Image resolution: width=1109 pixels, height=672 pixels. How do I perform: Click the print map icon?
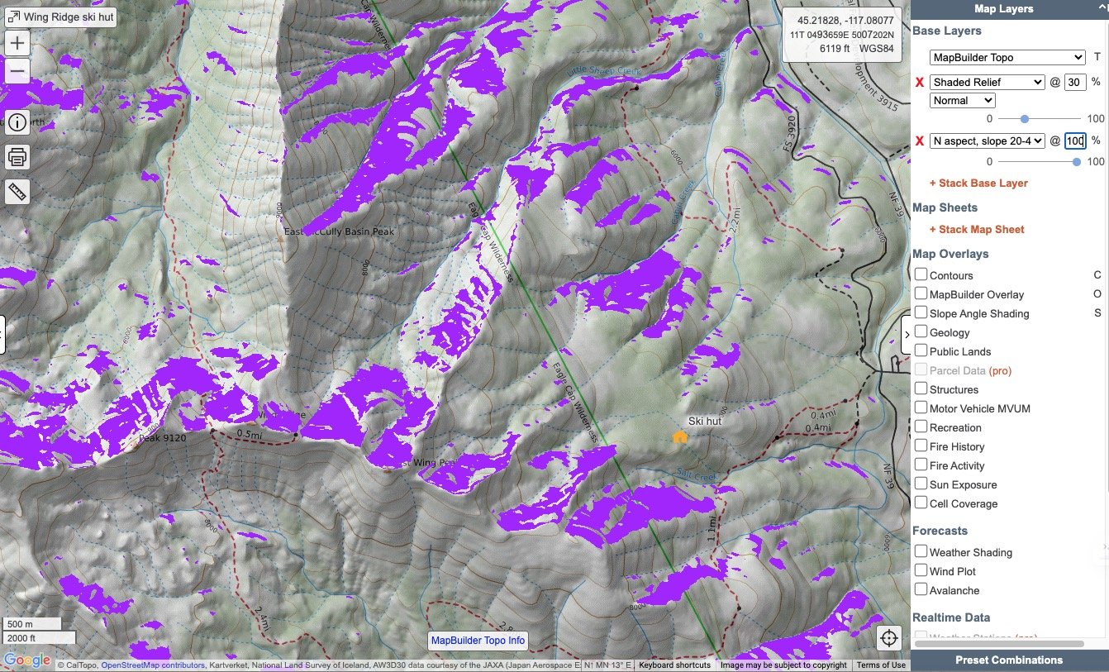point(17,155)
